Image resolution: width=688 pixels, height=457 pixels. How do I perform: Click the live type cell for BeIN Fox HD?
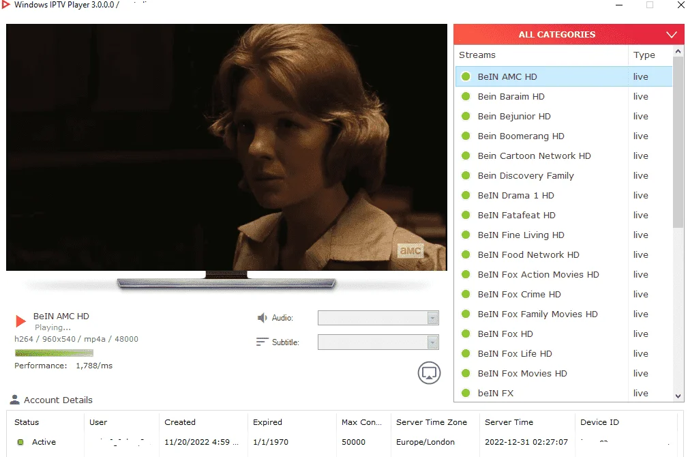(641, 334)
